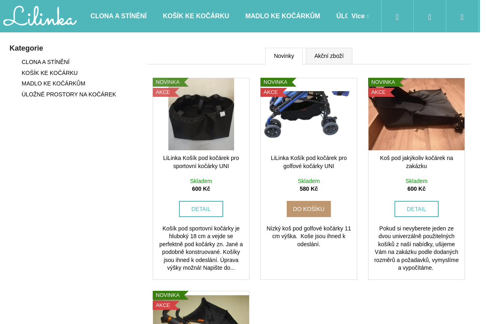Select CLONA A STÍNĚNÍ in Kategorie sidebar
Screen dimensions: 486x324
(x=46, y=62)
